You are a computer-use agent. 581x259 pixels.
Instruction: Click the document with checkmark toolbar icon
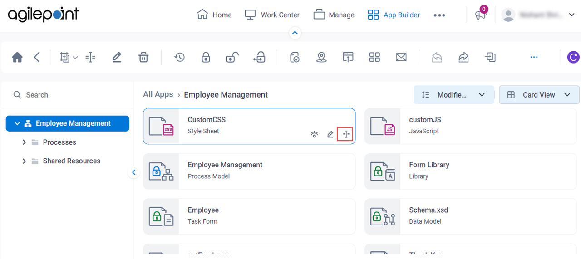point(295,57)
